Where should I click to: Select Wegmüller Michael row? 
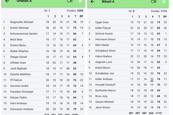(44, 22)
